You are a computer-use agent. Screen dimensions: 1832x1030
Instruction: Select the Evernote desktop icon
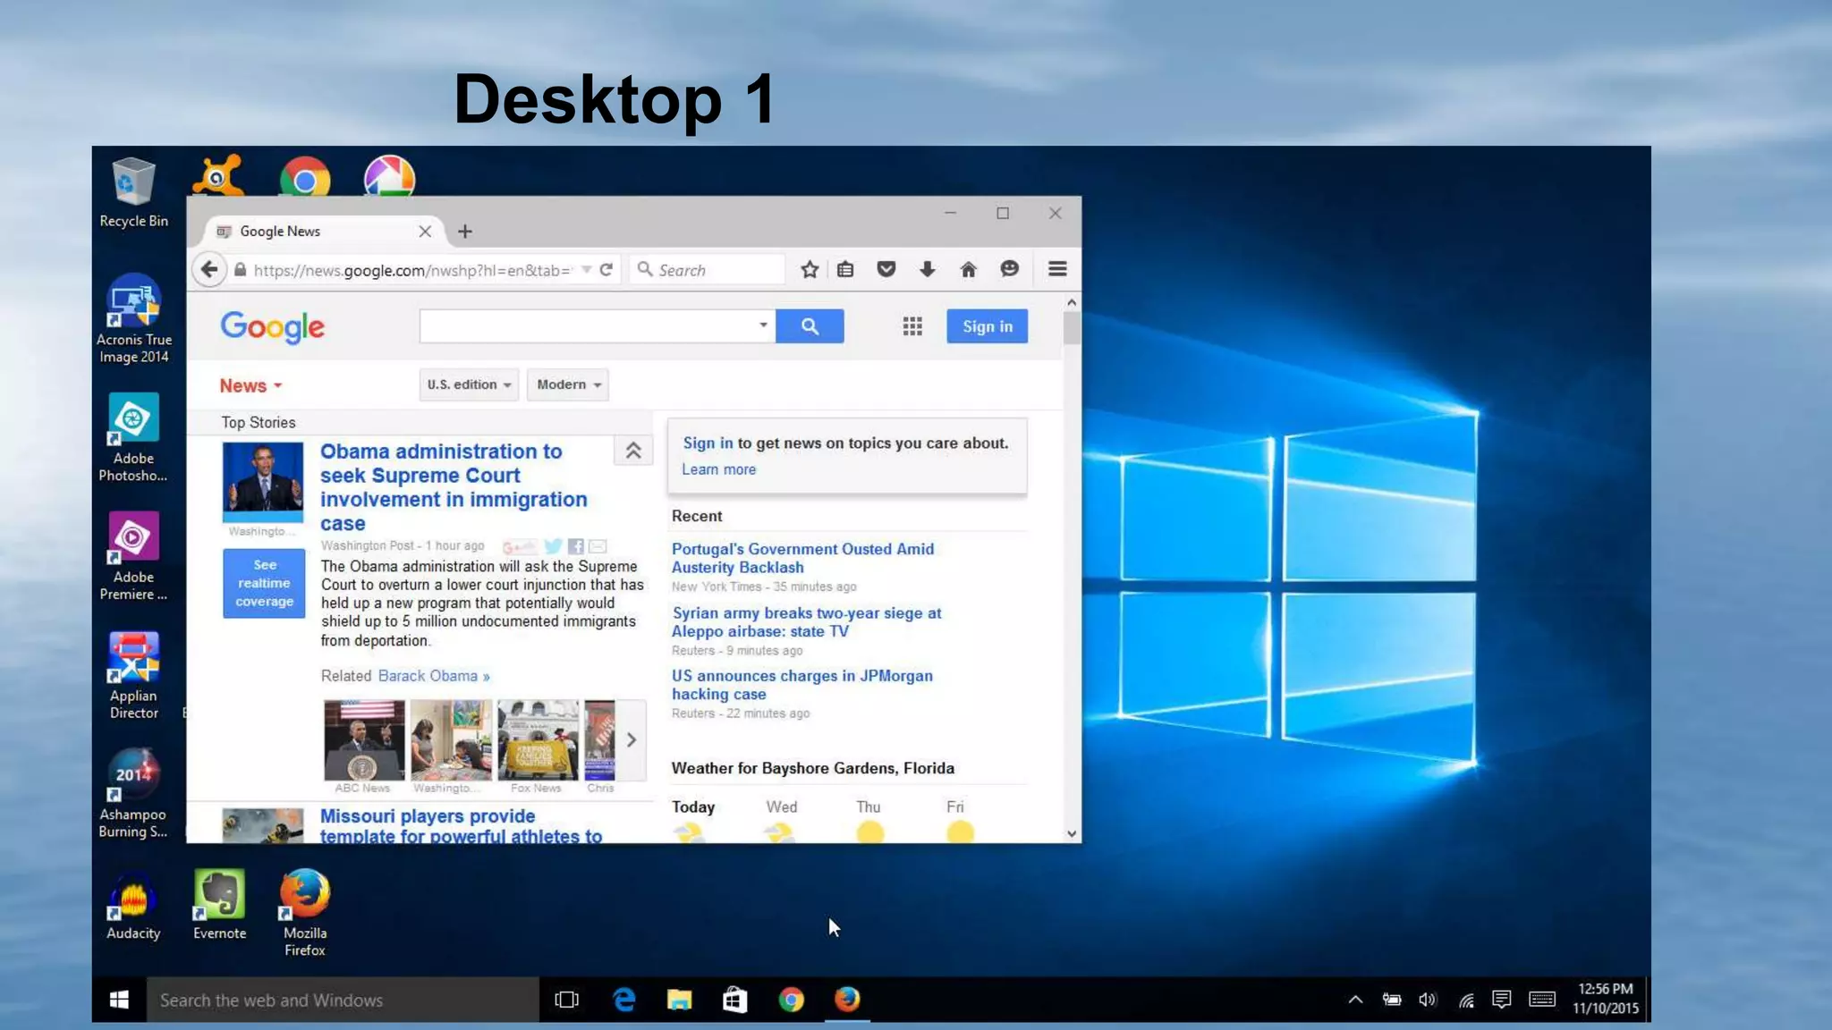point(219,905)
